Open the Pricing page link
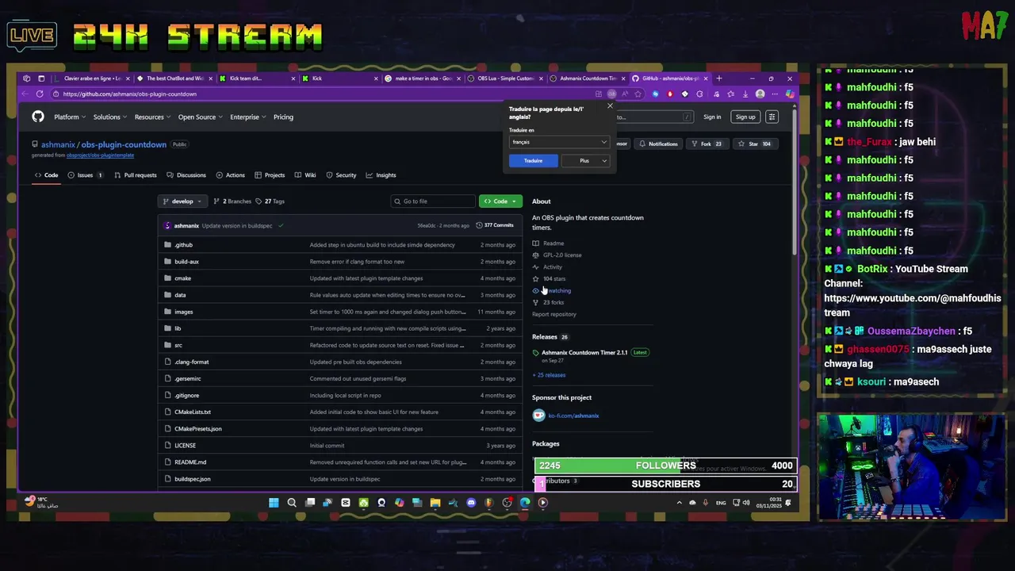 (x=283, y=117)
